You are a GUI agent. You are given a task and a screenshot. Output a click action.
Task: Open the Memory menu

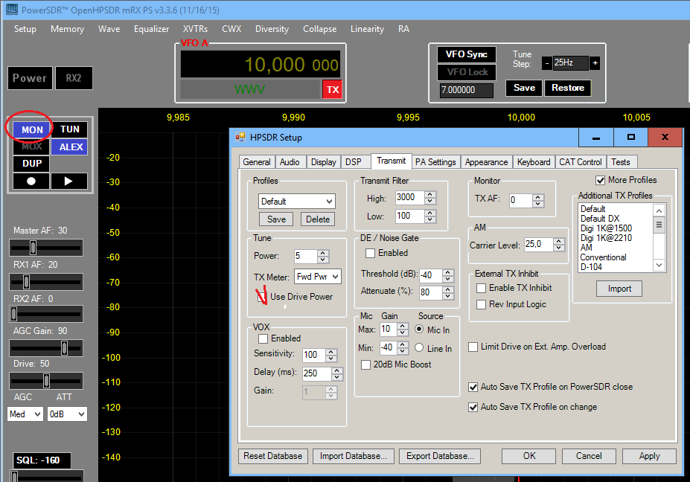(x=67, y=29)
